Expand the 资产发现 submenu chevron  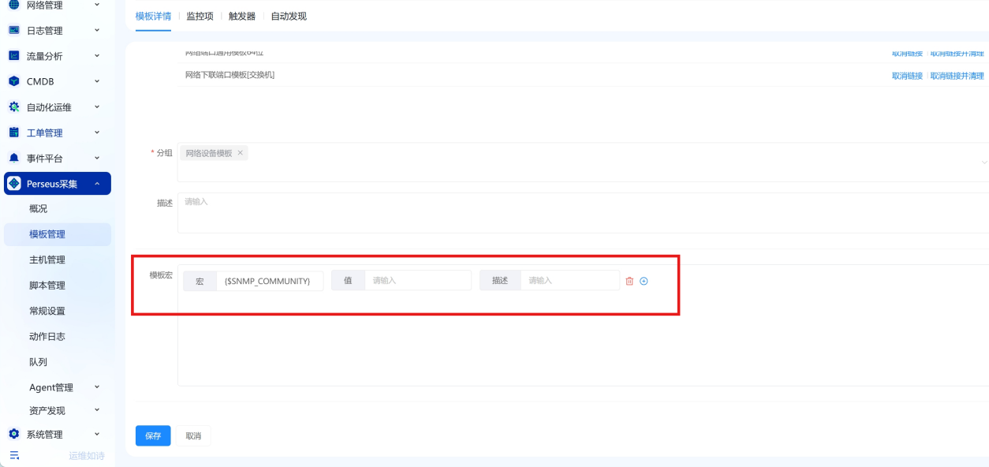pos(97,410)
